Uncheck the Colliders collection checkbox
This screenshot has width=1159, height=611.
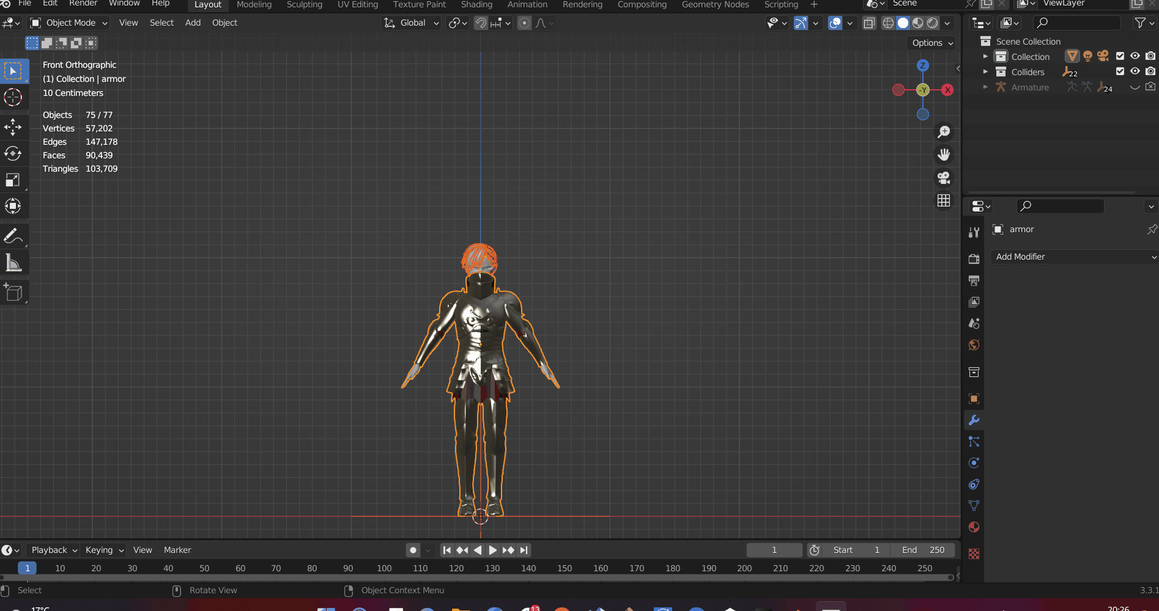pyautogui.click(x=1120, y=71)
